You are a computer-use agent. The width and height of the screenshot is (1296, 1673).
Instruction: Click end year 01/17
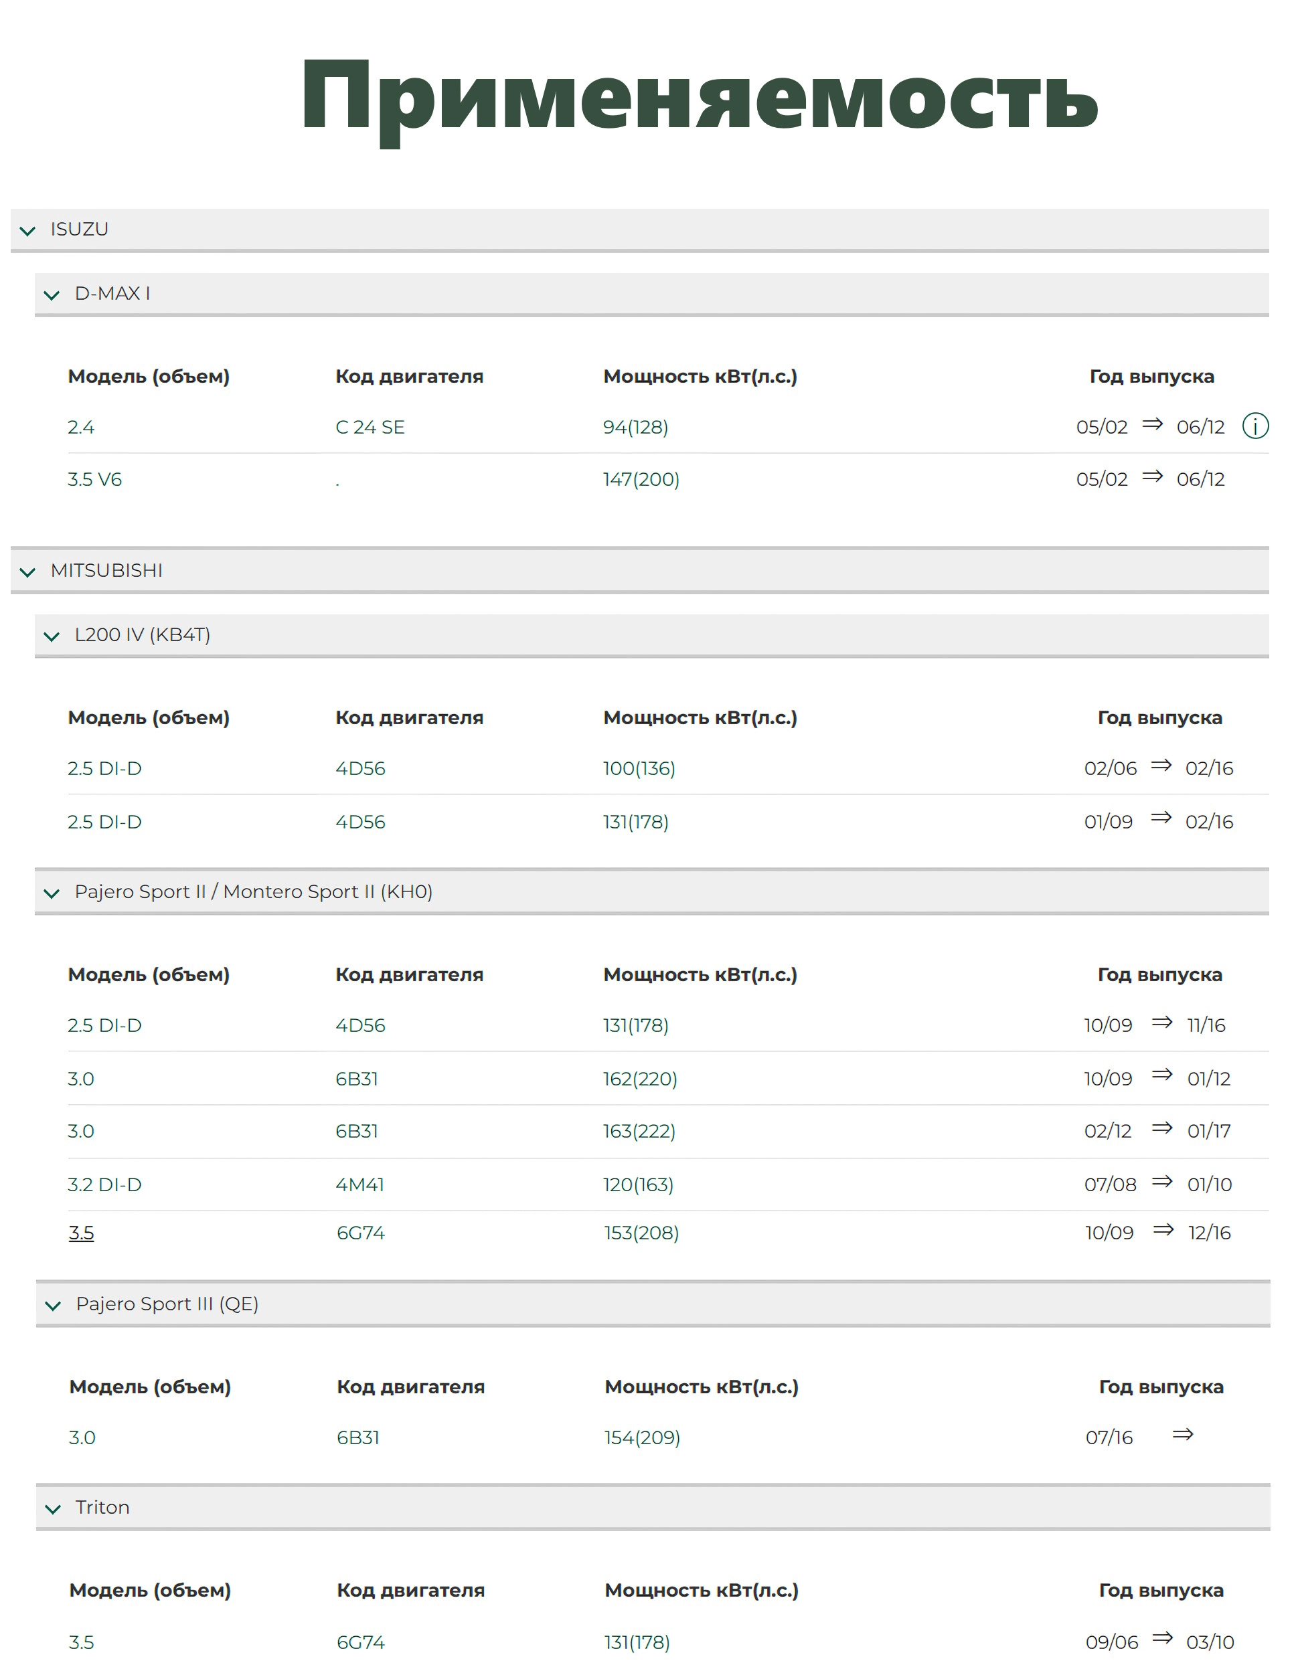pos(1208,1131)
